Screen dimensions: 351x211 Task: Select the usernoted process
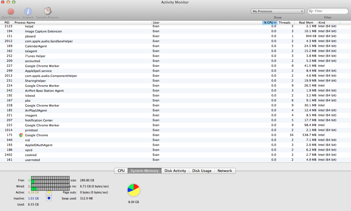[175, 159]
